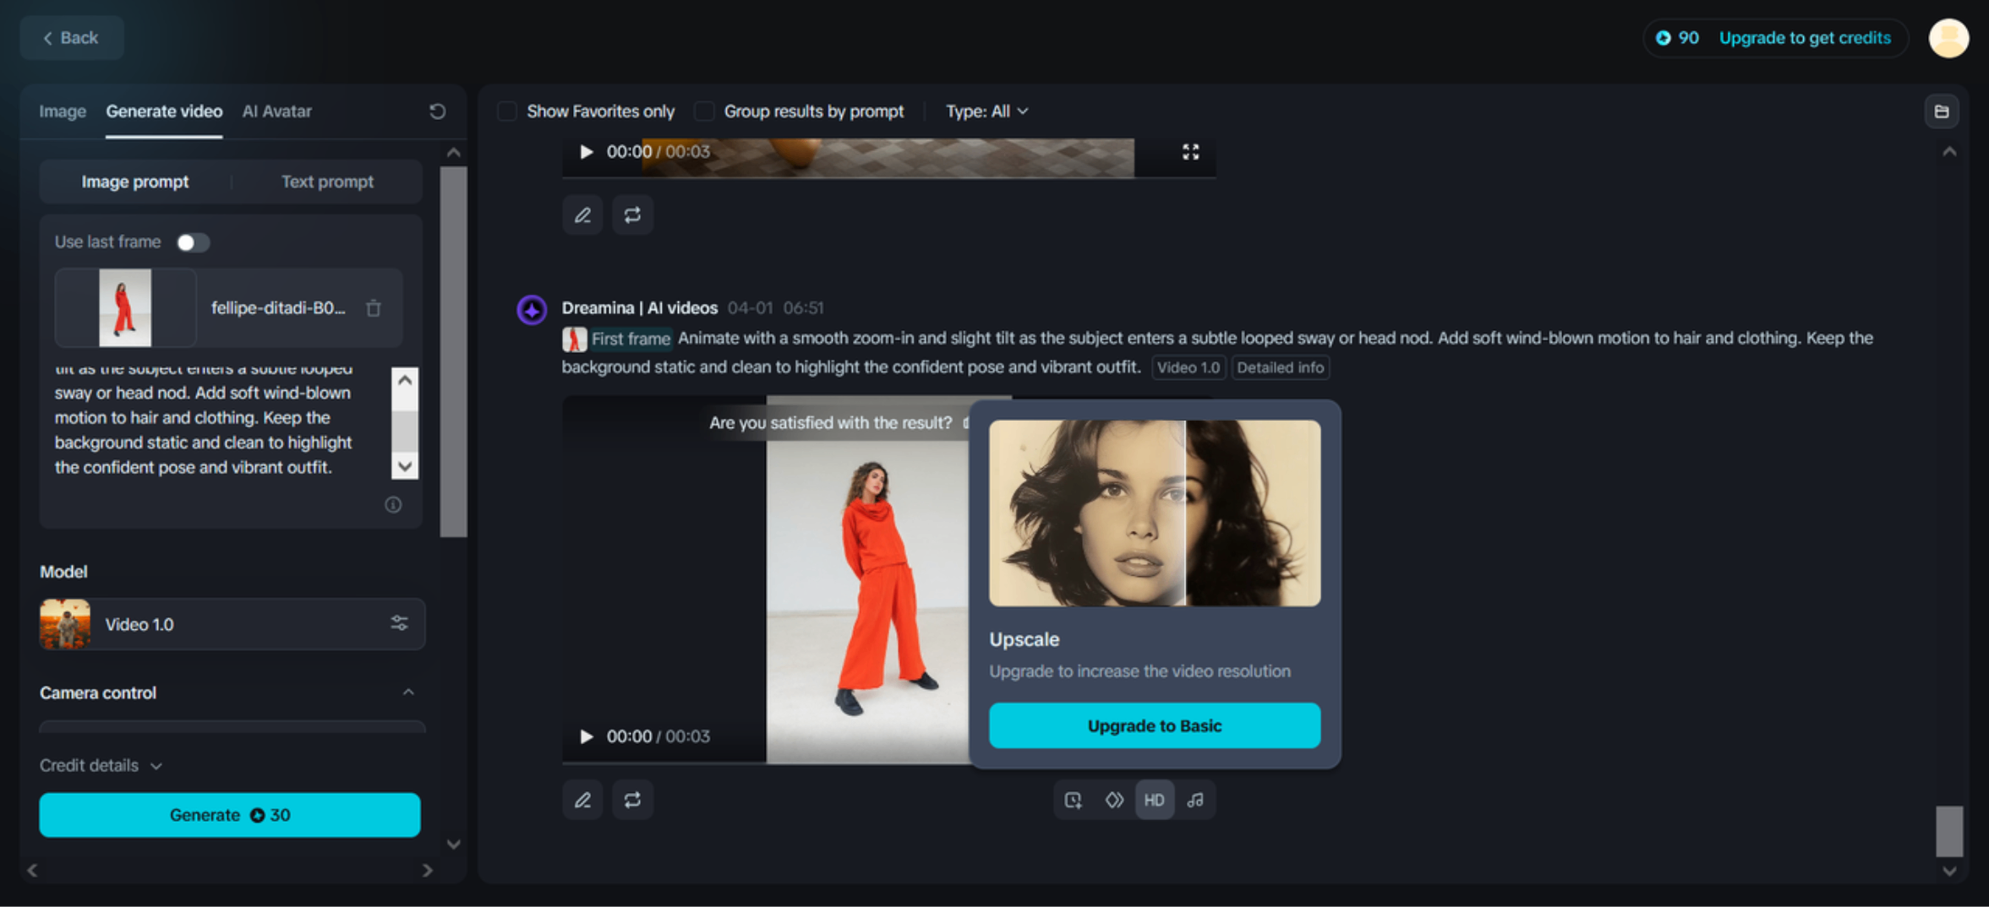Click the left panel horizontal scroll-right arrow
1989x907 pixels.
428,871
